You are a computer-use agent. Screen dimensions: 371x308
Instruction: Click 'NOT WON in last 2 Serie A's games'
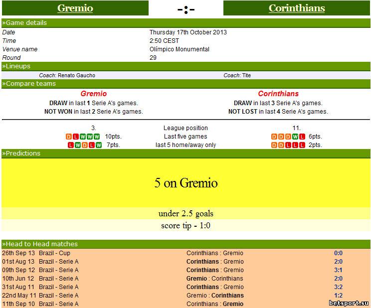[94, 112]
